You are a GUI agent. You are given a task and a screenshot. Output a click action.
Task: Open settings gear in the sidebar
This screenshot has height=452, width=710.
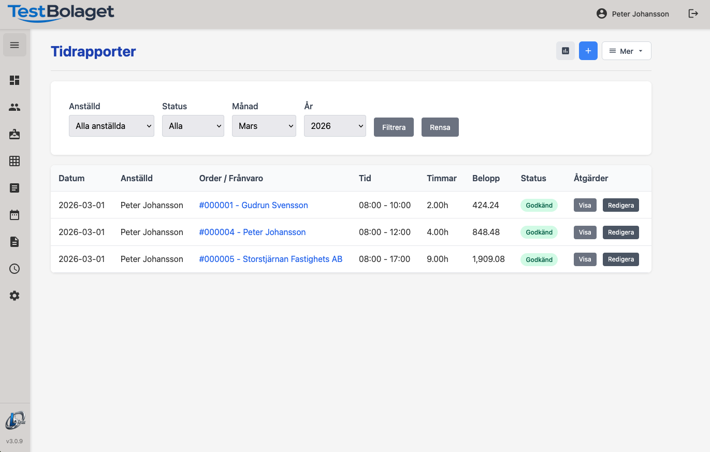[x=15, y=296]
